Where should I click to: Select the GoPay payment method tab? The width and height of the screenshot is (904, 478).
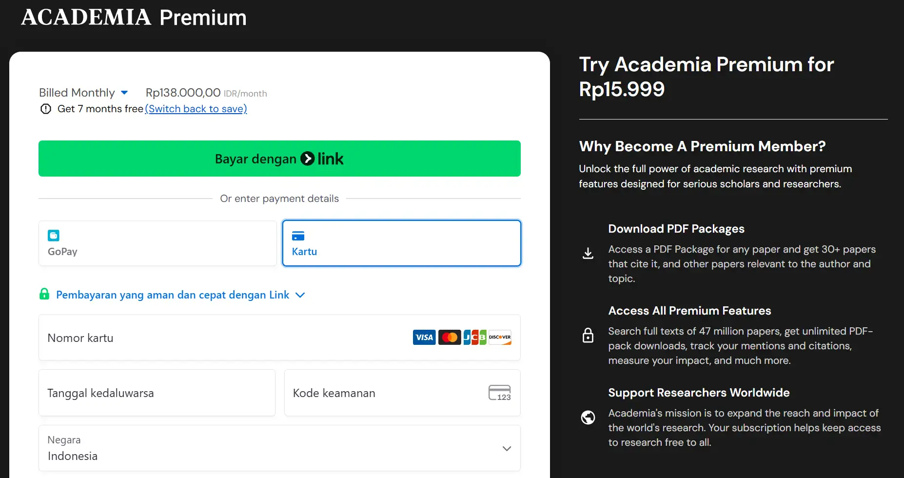pos(157,243)
